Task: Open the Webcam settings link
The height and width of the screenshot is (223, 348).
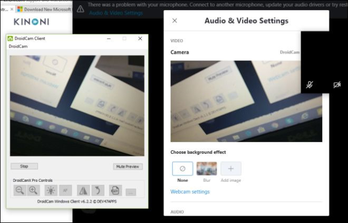Action: 190,192
